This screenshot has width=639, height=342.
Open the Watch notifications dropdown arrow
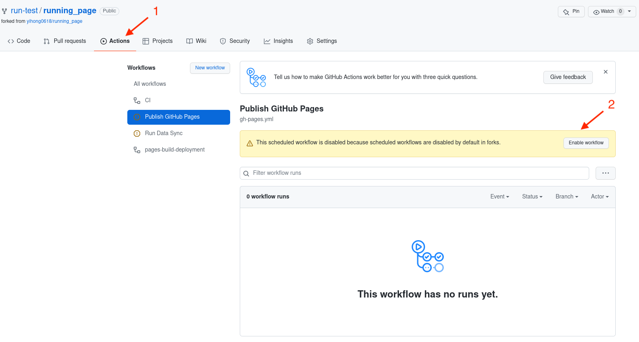point(629,11)
